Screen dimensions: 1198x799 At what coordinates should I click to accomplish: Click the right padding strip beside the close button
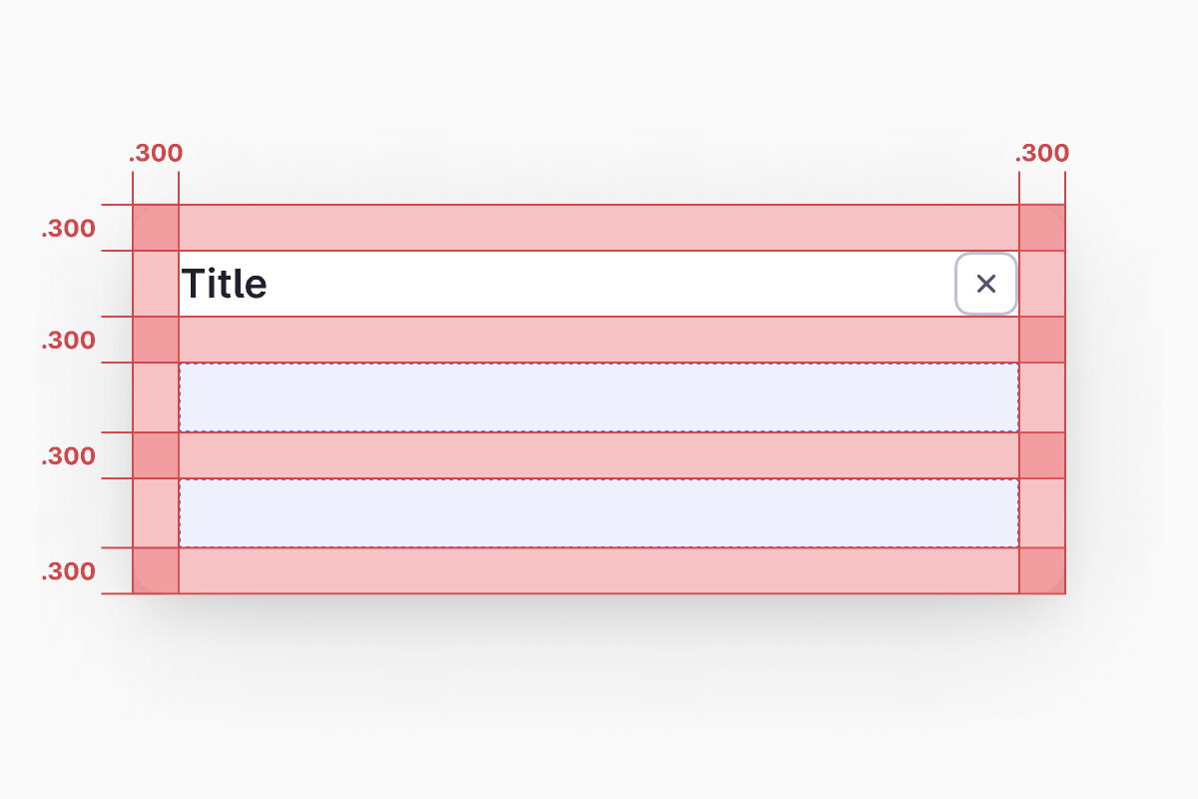click(1042, 284)
